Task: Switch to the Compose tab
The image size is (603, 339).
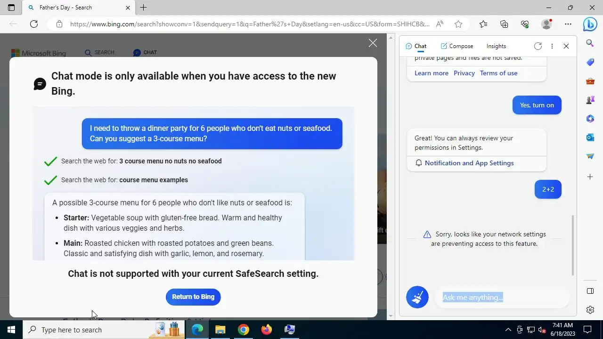Action: (x=456, y=46)
